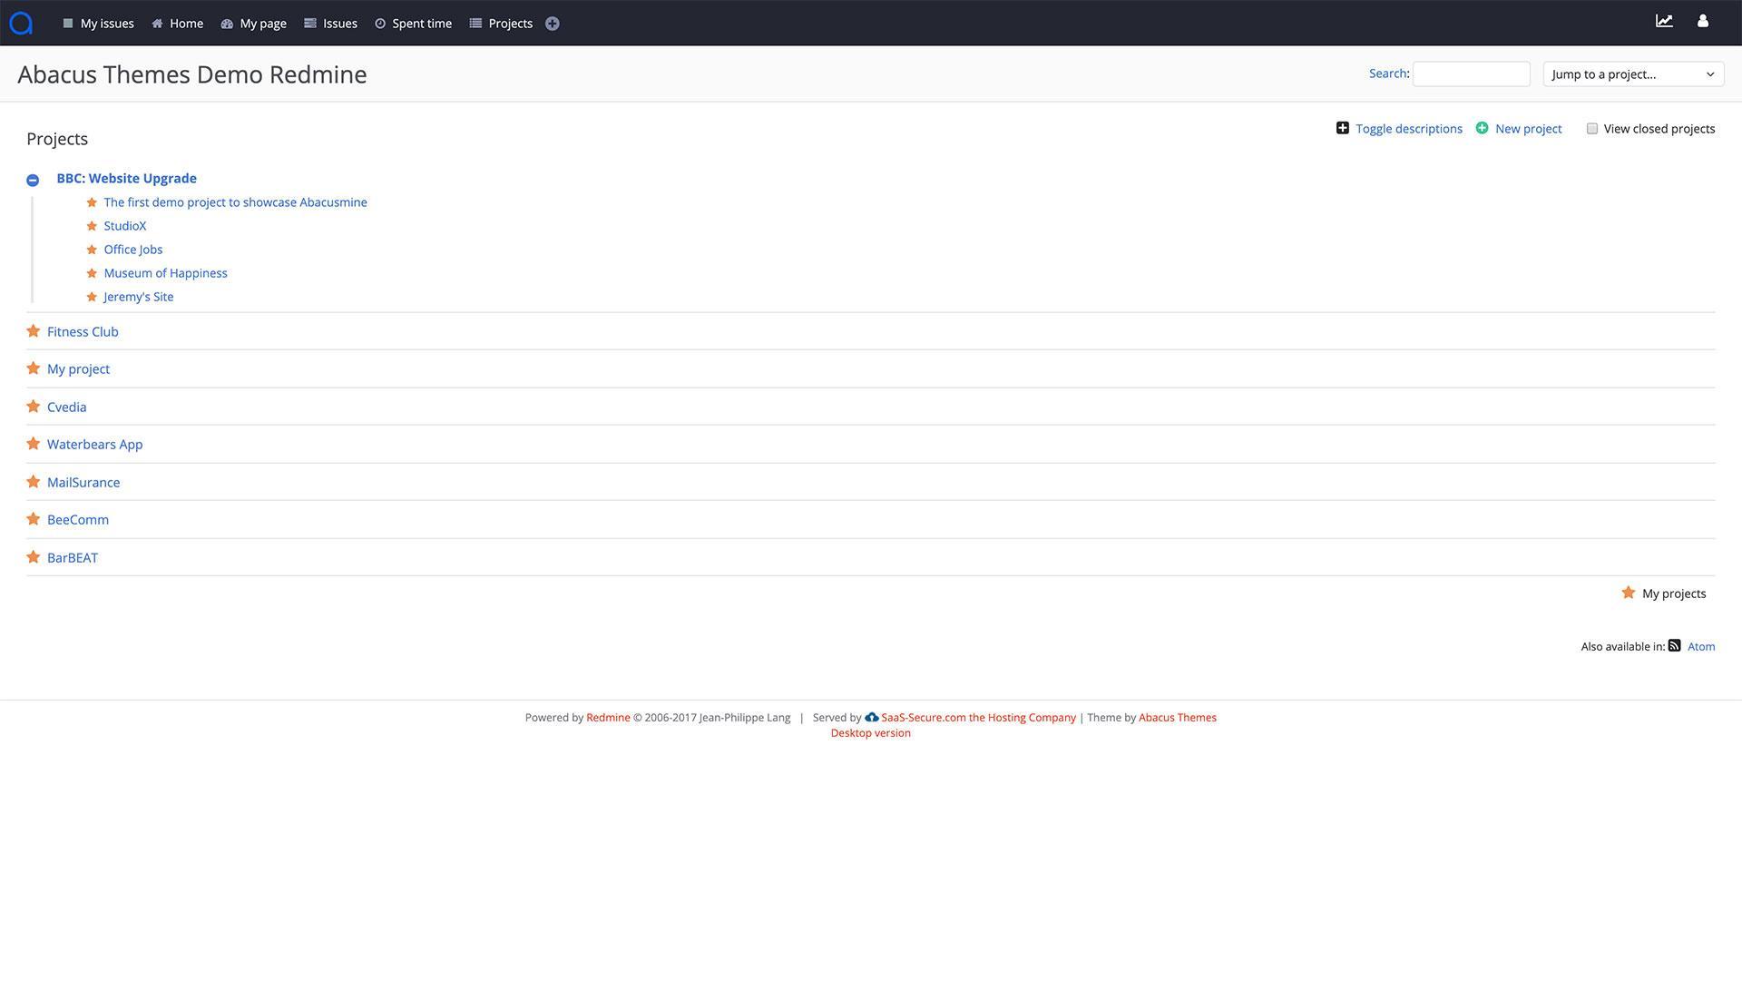Follow the Redmine footer link
The image size is (1742, 981).
(x=608, y=717)
